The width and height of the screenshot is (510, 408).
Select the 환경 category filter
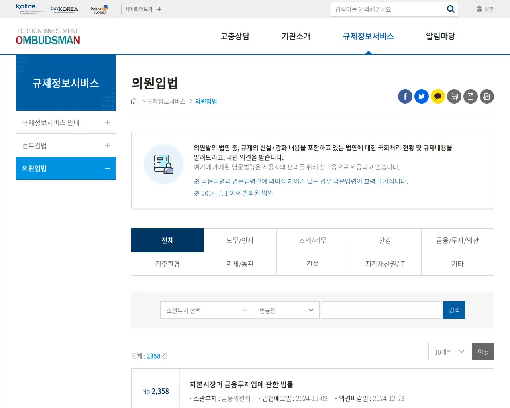[385, 240]
